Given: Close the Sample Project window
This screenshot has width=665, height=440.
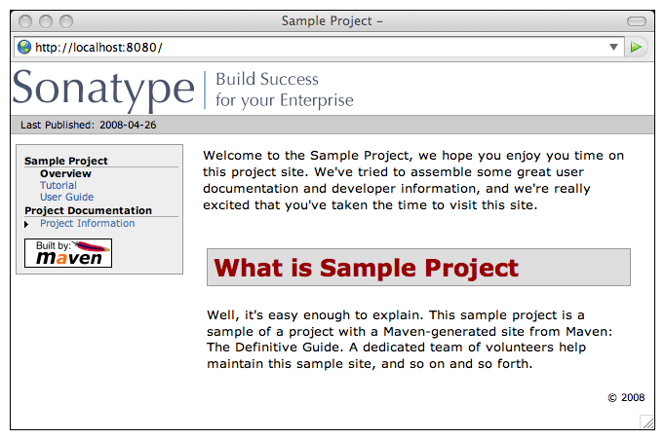Looking at the screenshot, I should [x=25, y=20].
